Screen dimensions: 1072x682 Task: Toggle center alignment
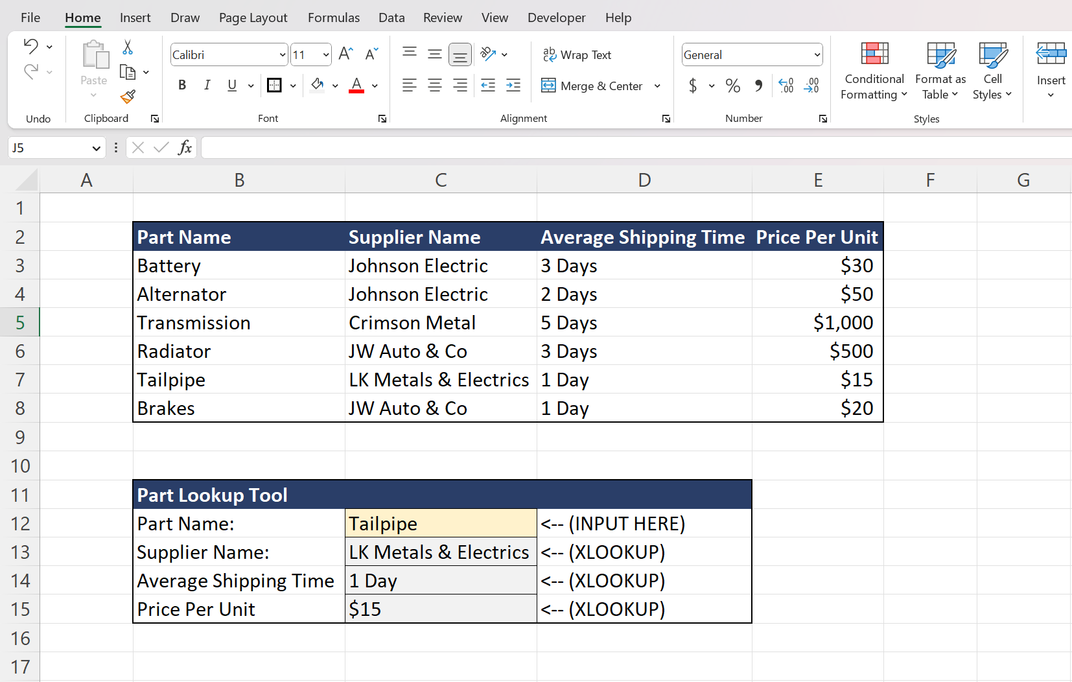pyautogui.click(x=435, y=85)
